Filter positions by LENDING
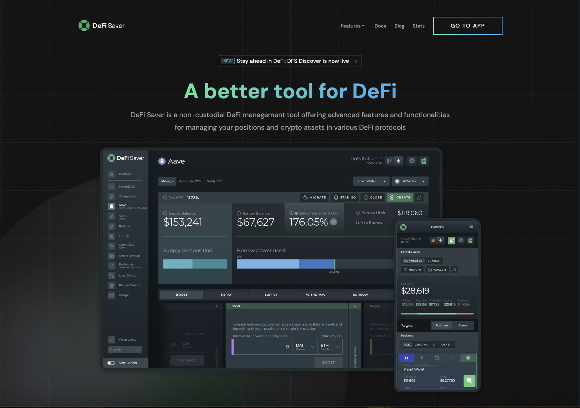The width and height of the screenshot is (580, 408). 421,345
